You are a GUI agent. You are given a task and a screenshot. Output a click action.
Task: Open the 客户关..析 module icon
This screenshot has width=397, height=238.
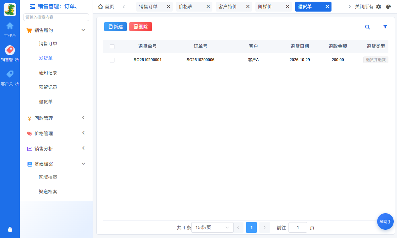(x=10, y=74)
